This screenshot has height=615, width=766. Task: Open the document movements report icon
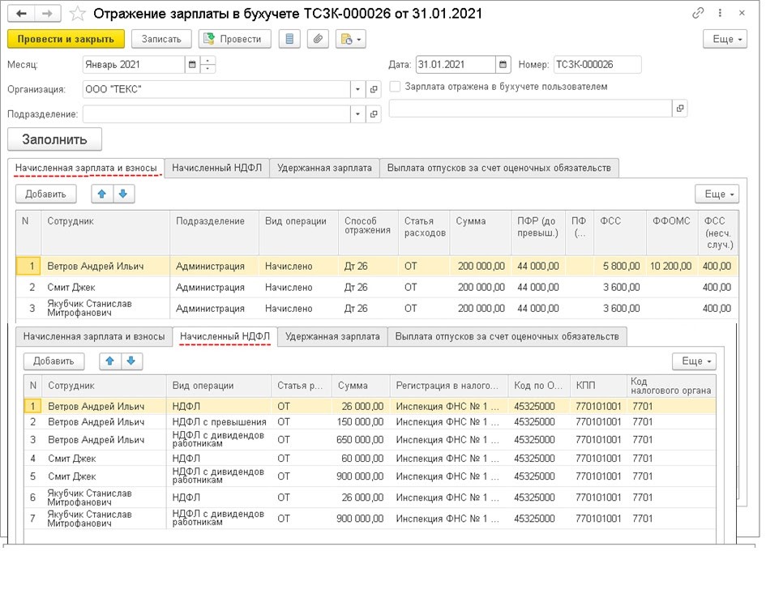click(290, 39)
